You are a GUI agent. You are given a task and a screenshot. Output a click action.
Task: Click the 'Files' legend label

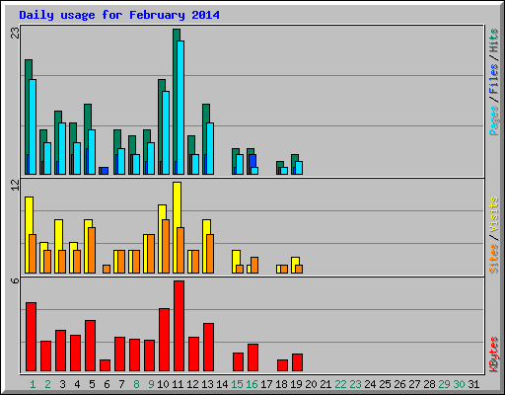point(494,78)
